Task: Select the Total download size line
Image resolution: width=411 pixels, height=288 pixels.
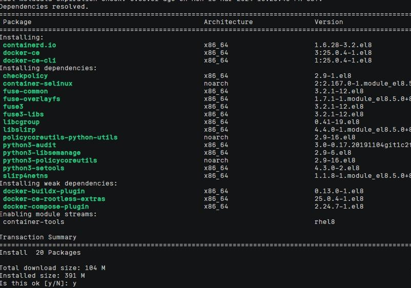Action: (52, 268)
